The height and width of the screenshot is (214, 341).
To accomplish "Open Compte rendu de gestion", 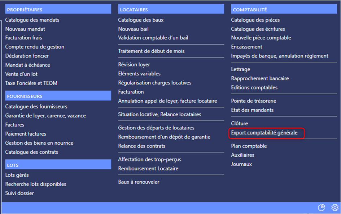I will [35, 47].
